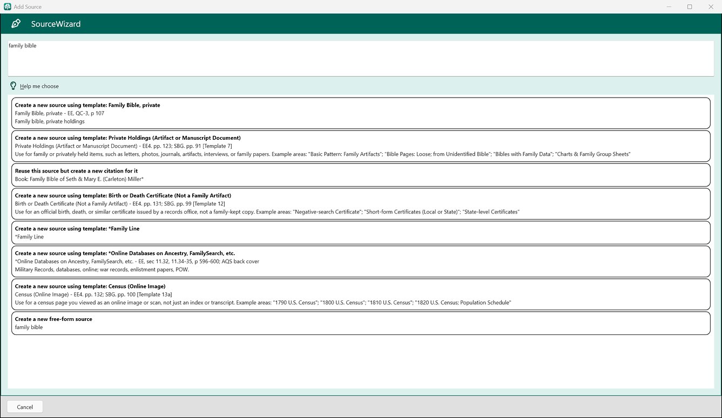Minimize the Add Source window

pyautogui.click(x=669, y=6)
